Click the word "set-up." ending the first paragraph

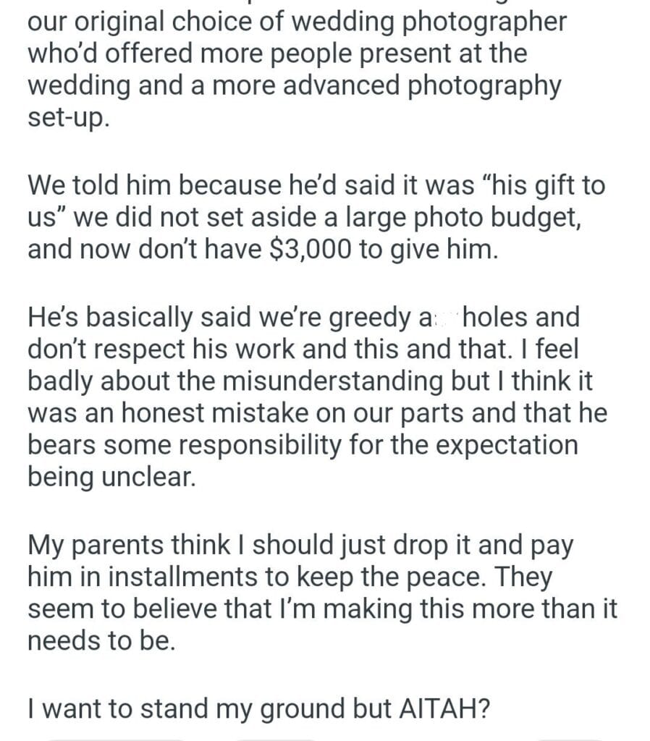click(69, 117)
